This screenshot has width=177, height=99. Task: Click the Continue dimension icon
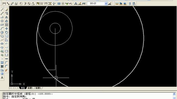click(x=46, y=4)
